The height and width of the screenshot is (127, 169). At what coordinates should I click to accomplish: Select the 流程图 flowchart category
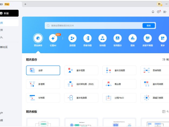point(72,38)
